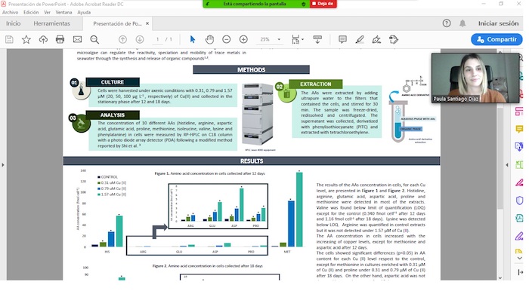Add bookmark with star icon
Image resolution: width=529 pixels, height=297 pixels.
click(x=26, y=40)
